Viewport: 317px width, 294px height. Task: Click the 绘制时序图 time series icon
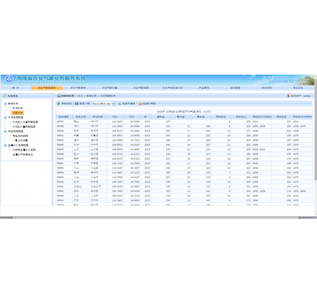[x=140, y=104]
